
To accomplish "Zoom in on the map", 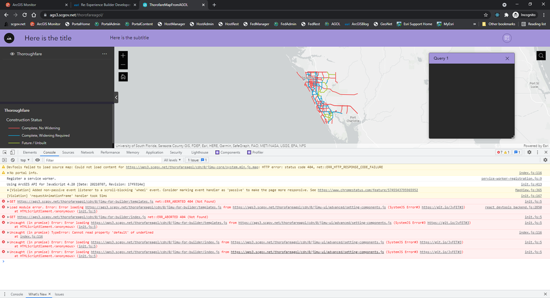I will click(x=123, y=56).
